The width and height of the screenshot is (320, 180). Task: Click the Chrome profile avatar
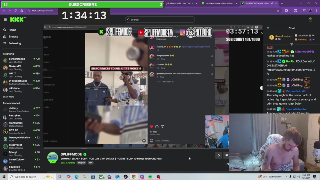tap(310, 10)
